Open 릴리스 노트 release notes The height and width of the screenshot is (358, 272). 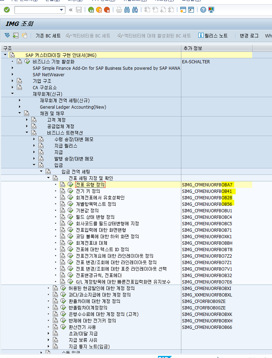point(213,36)
